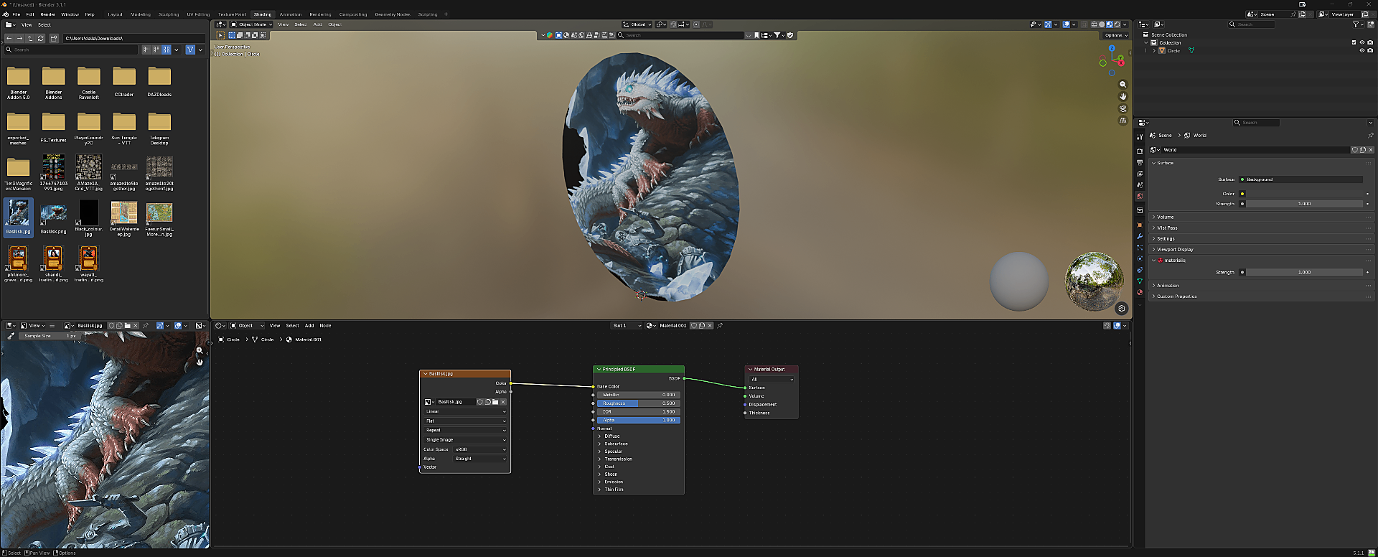The image size is (1378, 557).
Task: Click the file path field C:\Users
Action: pos(135,38)
